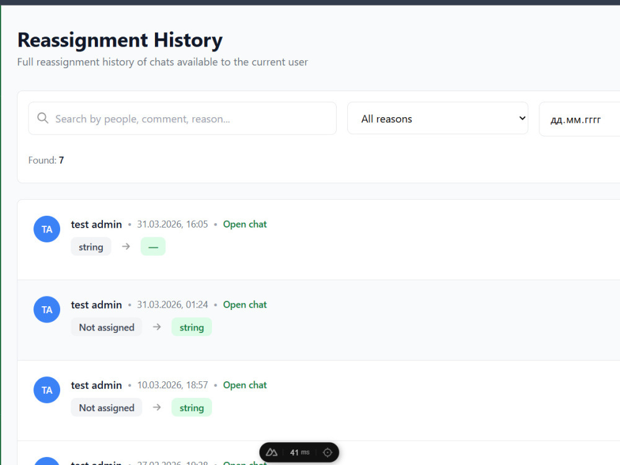Click 'Not assigned' badge in 18:57 entry

[x=107, y=407]
